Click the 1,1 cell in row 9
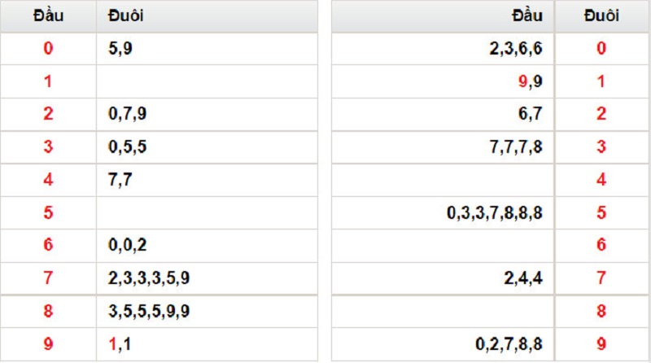 pos(120,344)
